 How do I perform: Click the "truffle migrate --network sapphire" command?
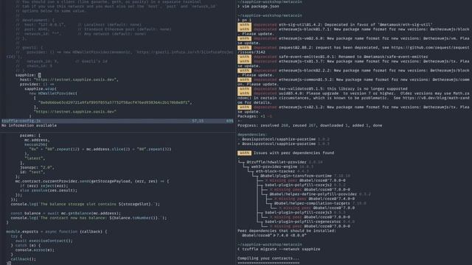click(281, 249)
